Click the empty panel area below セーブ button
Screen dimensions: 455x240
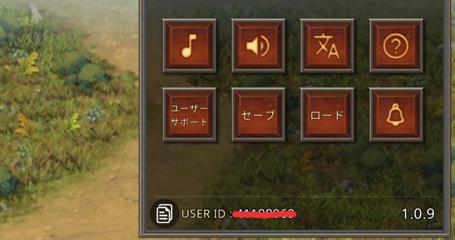258,168
